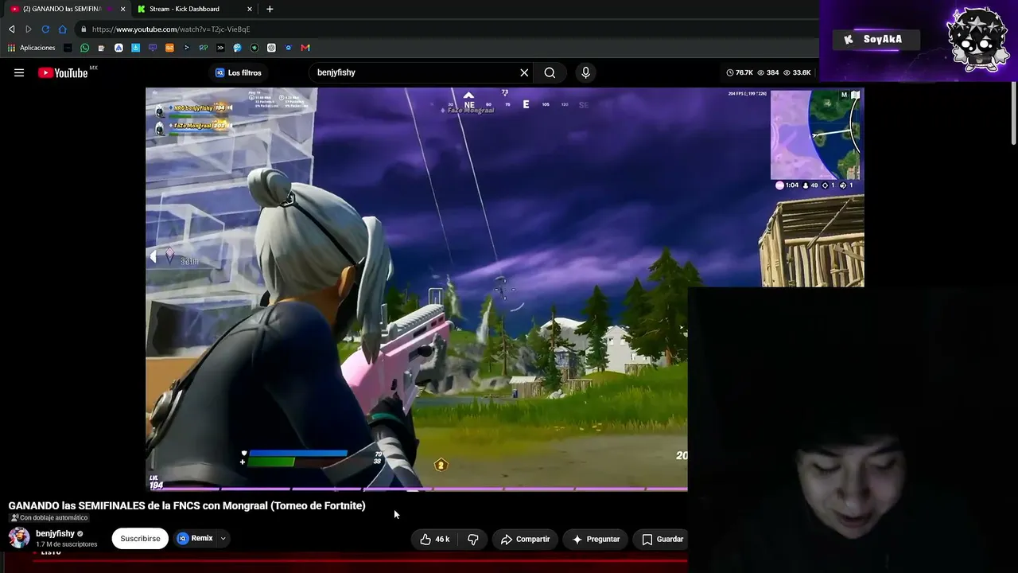The image size is (1018, 573).
Task: Open the orange square bookmark
Action: 169,48
